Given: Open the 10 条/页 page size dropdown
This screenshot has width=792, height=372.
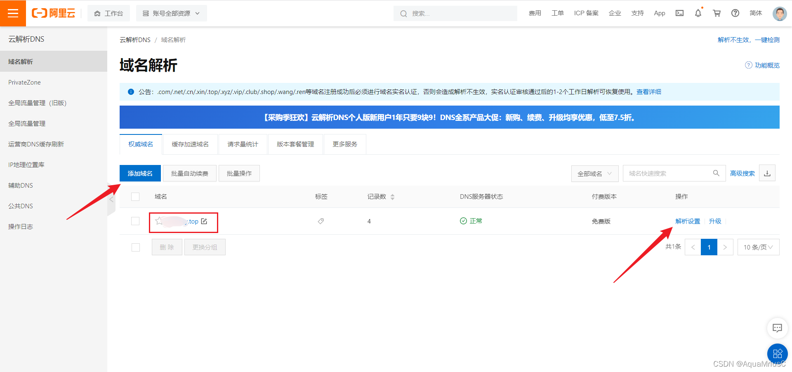Looking at the screenshot, I should [758, 247].
